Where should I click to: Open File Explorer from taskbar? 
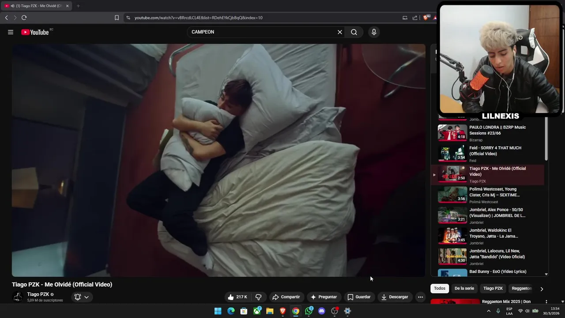tap(270, 311)
